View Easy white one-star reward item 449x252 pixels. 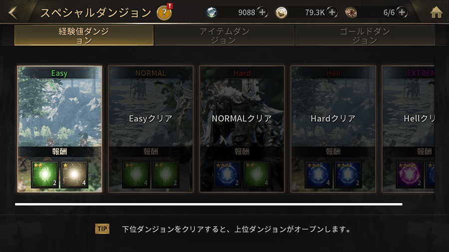point(74,175)
